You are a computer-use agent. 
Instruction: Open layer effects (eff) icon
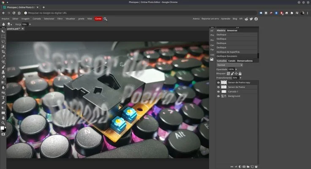236,166
